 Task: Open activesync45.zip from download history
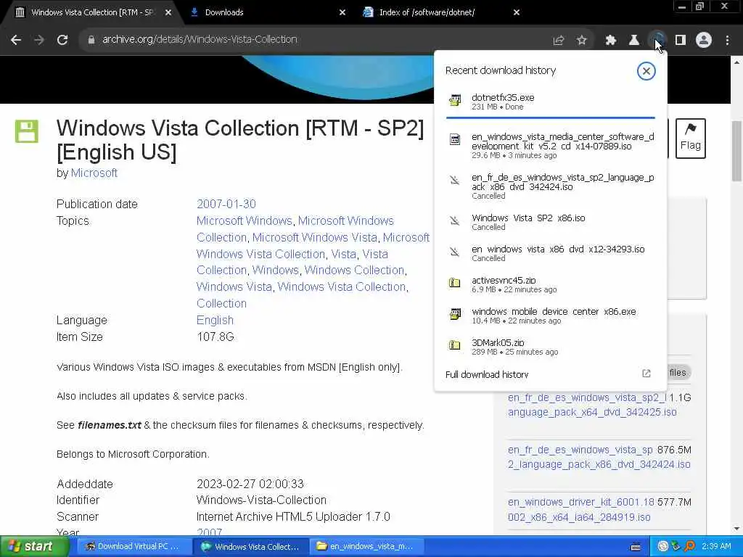550,284
